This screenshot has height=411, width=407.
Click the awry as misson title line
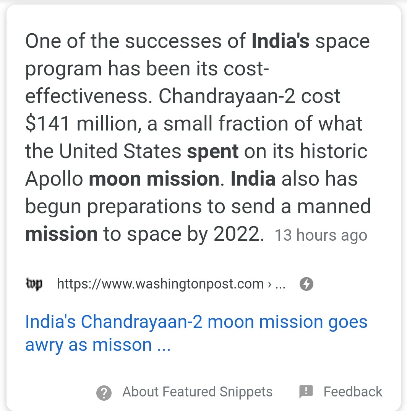97,345
